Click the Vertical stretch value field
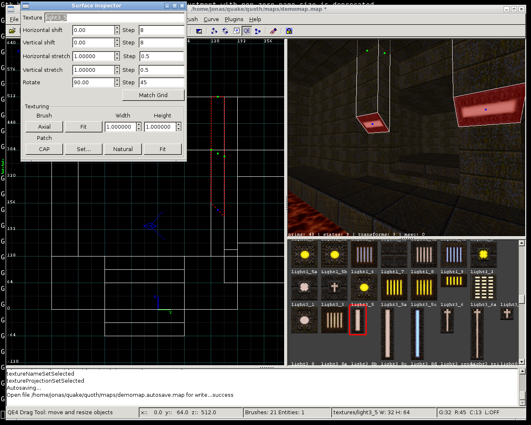Viewport: 531px width, 425px height. coord(94,70)
